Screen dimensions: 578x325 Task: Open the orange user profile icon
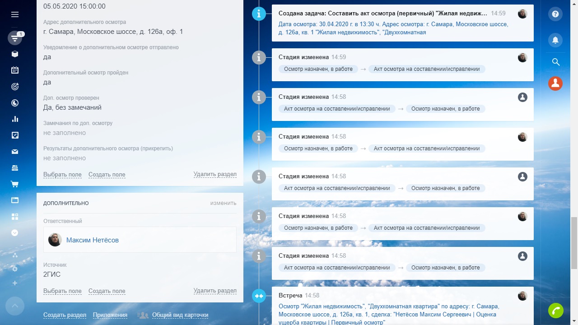click(555, 83)
